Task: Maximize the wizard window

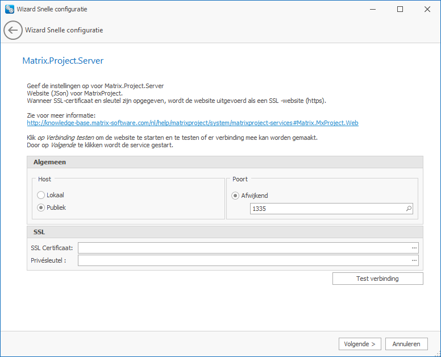Action: (x=400, y=9)
